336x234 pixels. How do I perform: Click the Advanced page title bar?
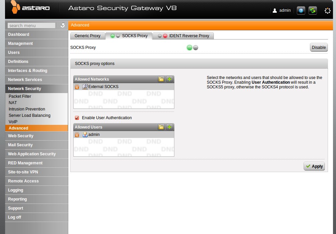click(x=200, y=25)
